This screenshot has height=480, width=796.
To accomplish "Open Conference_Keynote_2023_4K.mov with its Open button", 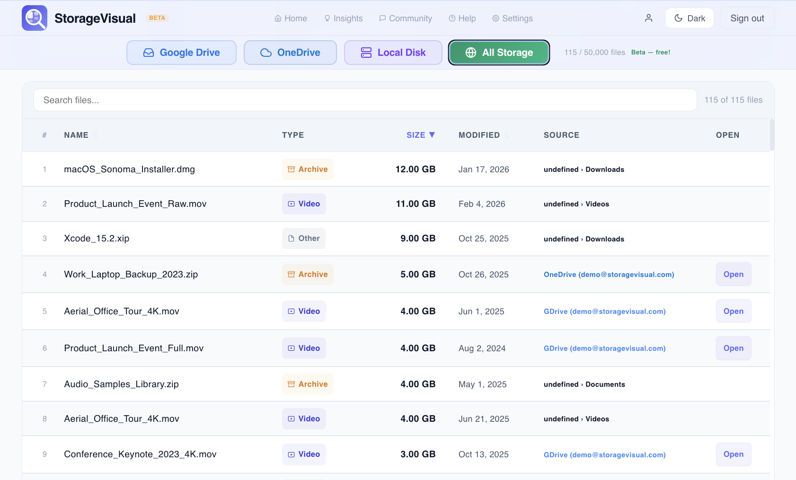I will tap(734, 454).
